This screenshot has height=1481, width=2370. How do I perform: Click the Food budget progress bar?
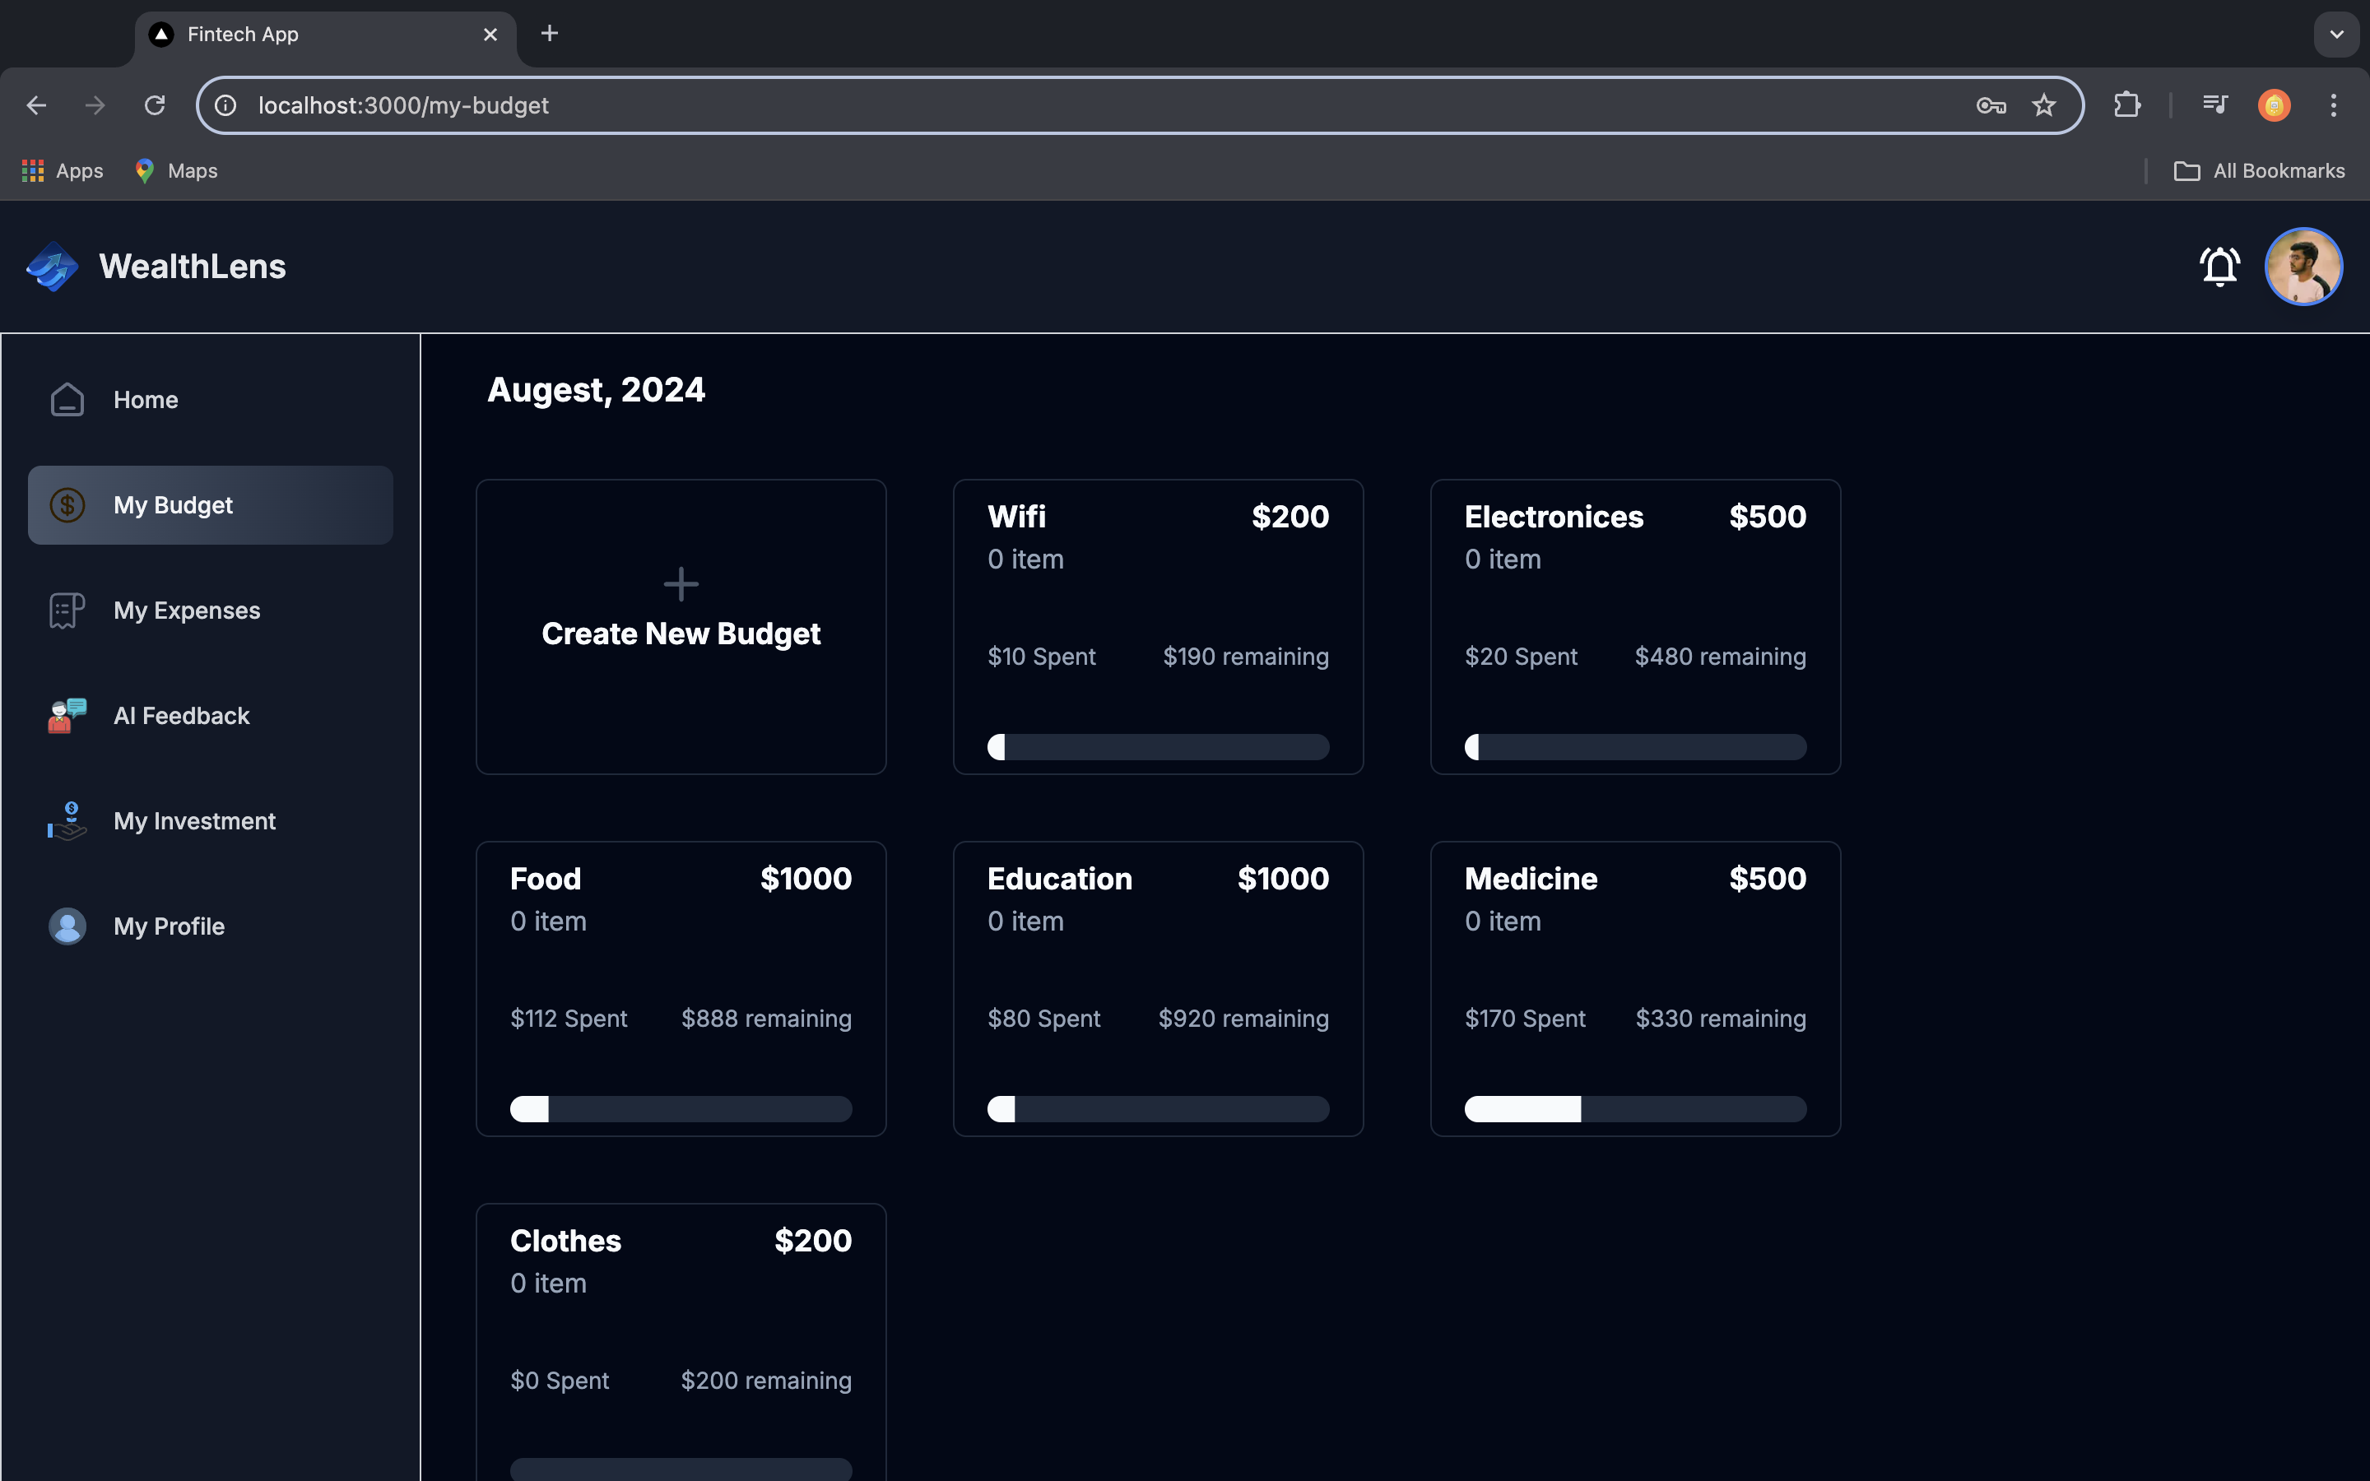tap(681, 1109)
